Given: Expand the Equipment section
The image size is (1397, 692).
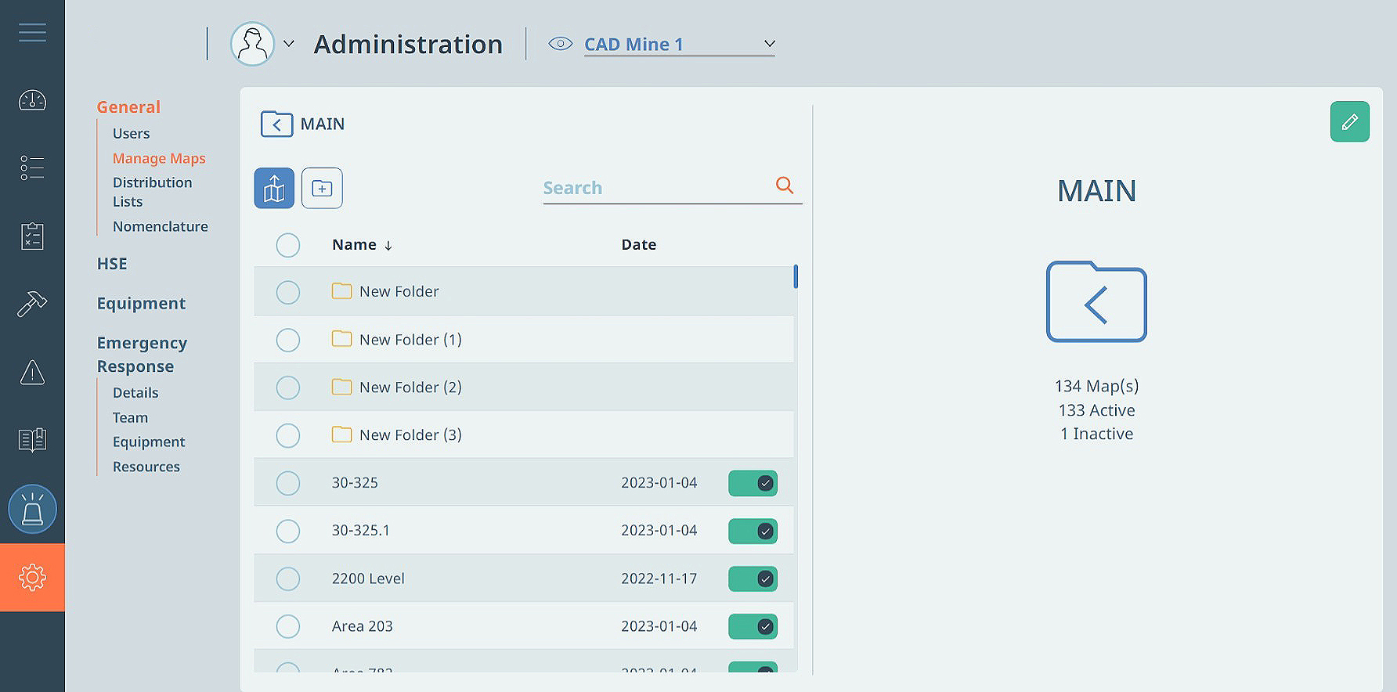Looking at the screenshot, I should point(141,303).
